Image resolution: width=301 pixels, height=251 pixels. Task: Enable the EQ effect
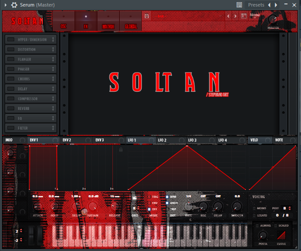point(11,118)
